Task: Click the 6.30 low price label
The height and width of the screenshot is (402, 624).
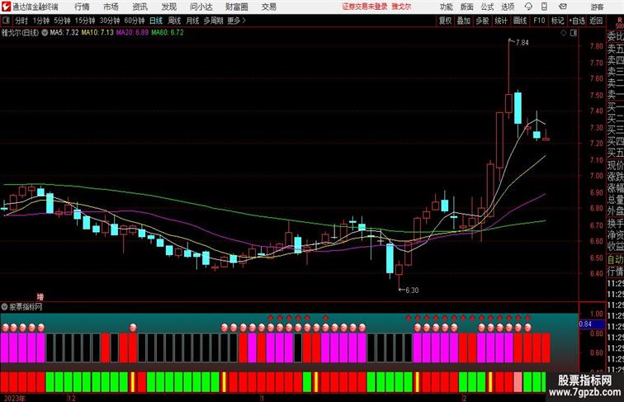Action: (412, 291)
